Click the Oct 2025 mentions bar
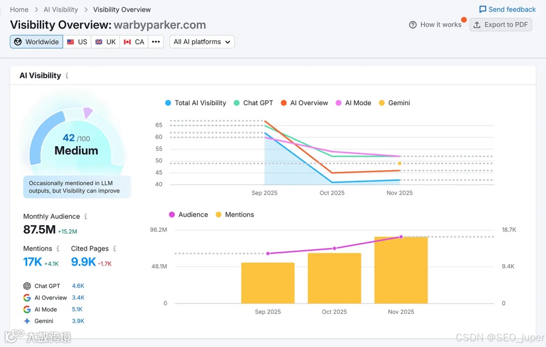 334,278
